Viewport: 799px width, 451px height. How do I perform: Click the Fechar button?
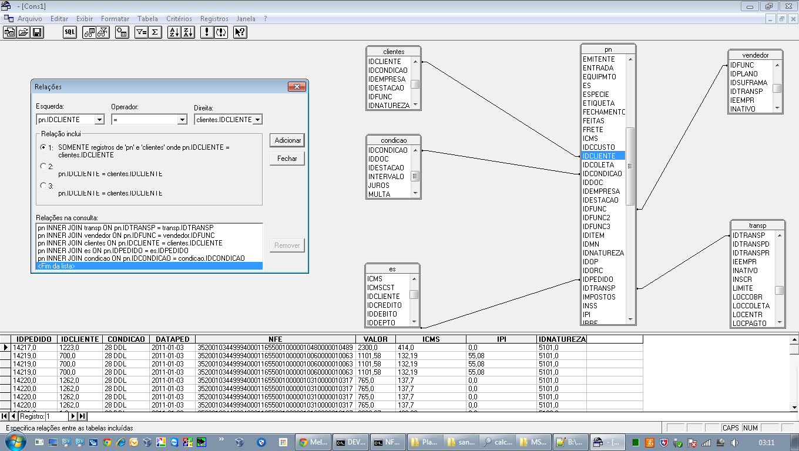(x=287, y=159)
